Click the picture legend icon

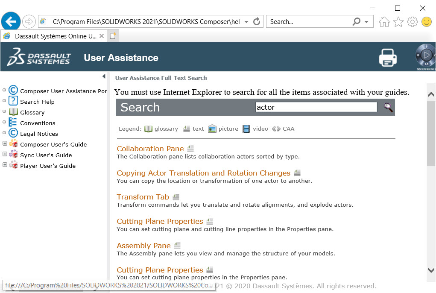(x=212, y=129)
